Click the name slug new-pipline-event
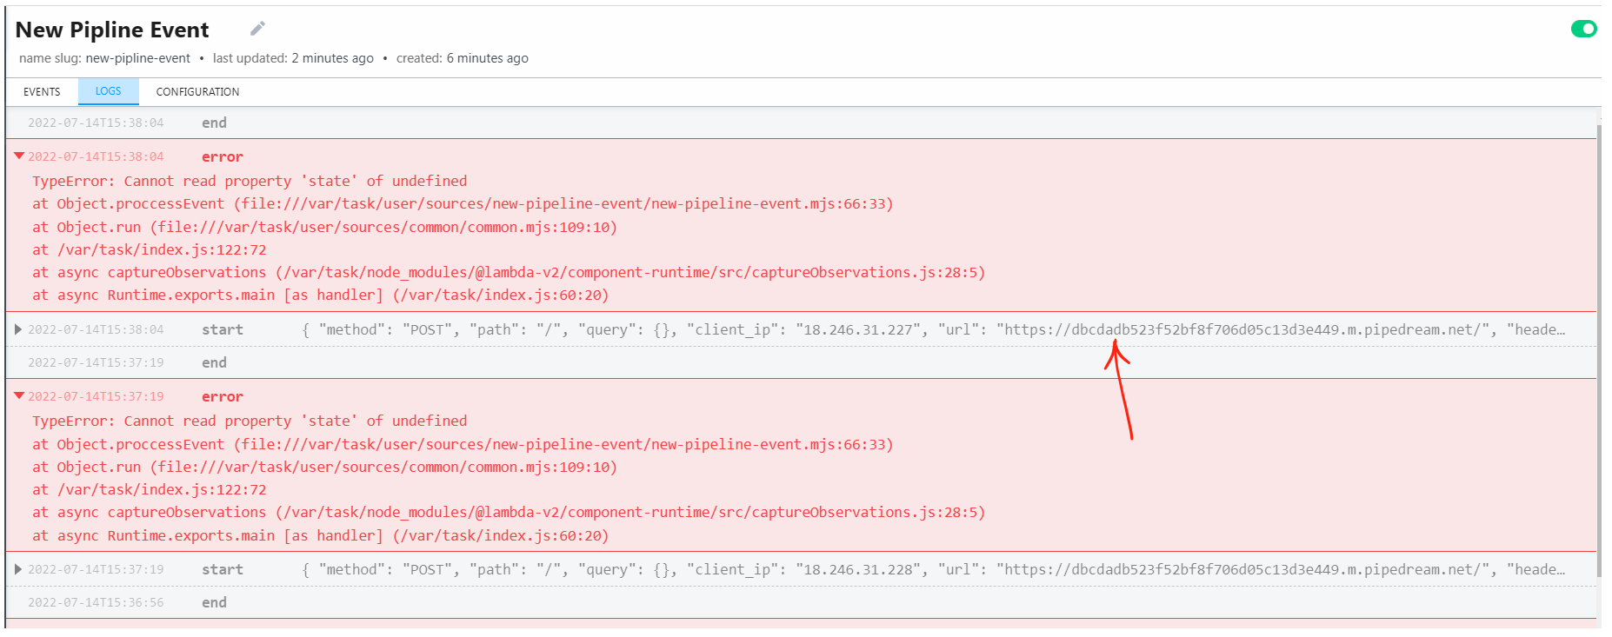Viewport: 1612px width, 637px height. [x=137, y=58]
